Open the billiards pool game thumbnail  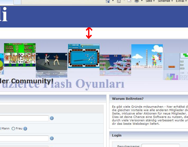point(84,56)
